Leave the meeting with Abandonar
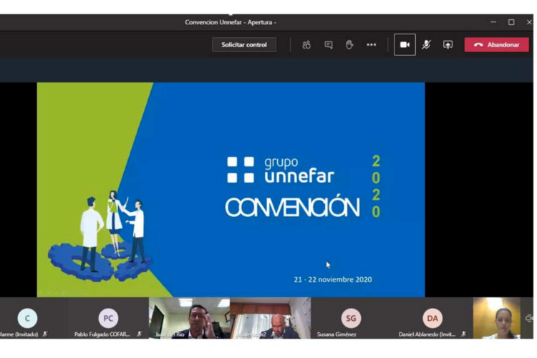 (497, 44)
